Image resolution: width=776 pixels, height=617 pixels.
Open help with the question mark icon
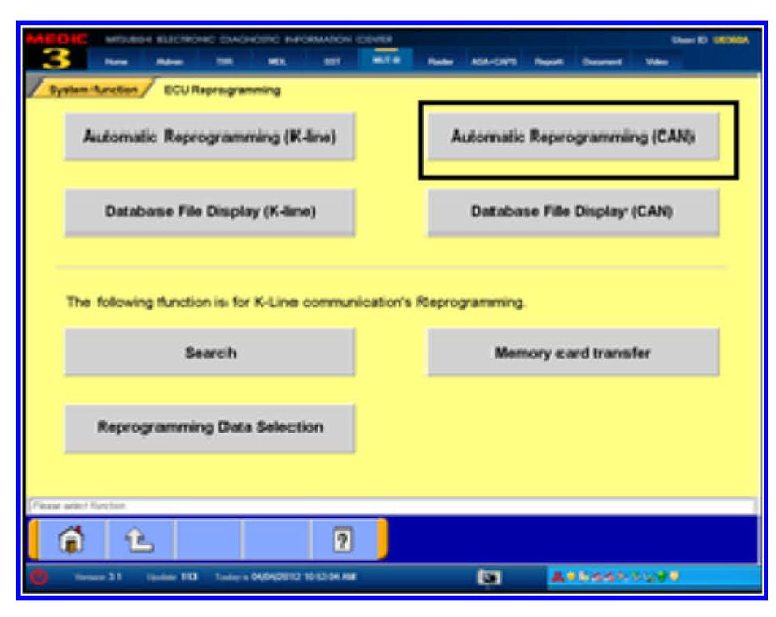(x=344, y=542)
